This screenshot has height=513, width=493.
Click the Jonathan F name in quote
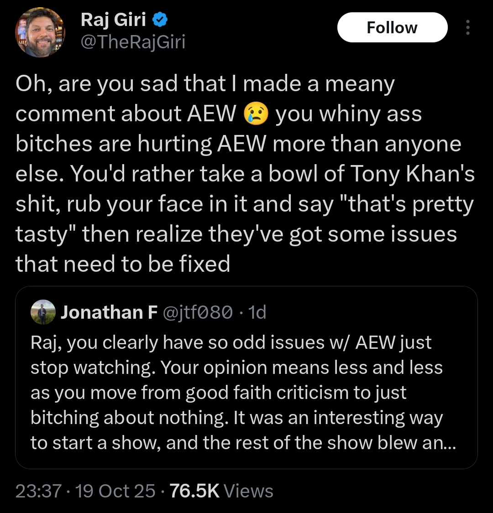pyautogui.click(x=109, y=312)
